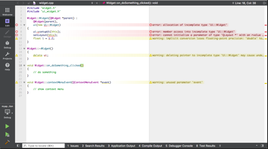Open the Issues pane
The height and width of the screenshot is (149, 268).
coord(73,146)
